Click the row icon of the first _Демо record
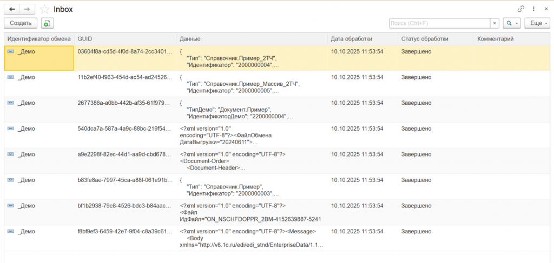This screenshot has width=554, height=263. 11,51
